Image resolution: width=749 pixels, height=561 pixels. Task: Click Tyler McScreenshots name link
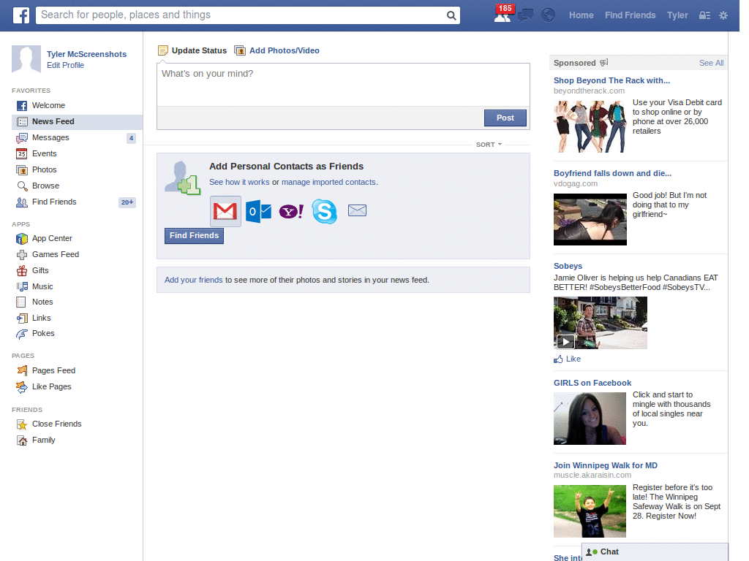pyautogui.click(x=86, y=54)
